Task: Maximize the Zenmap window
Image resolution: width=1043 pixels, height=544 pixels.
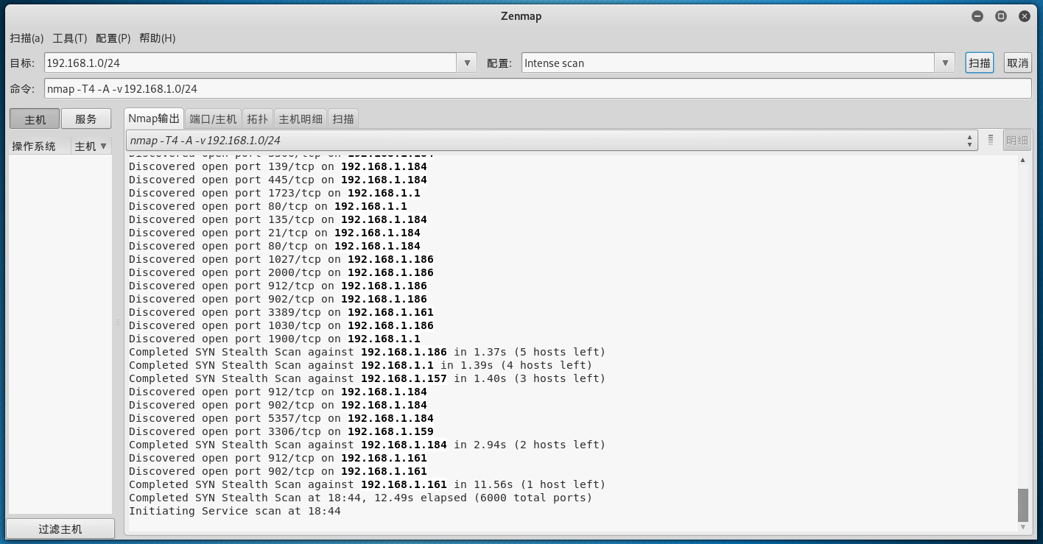Action: point(1000,16)
